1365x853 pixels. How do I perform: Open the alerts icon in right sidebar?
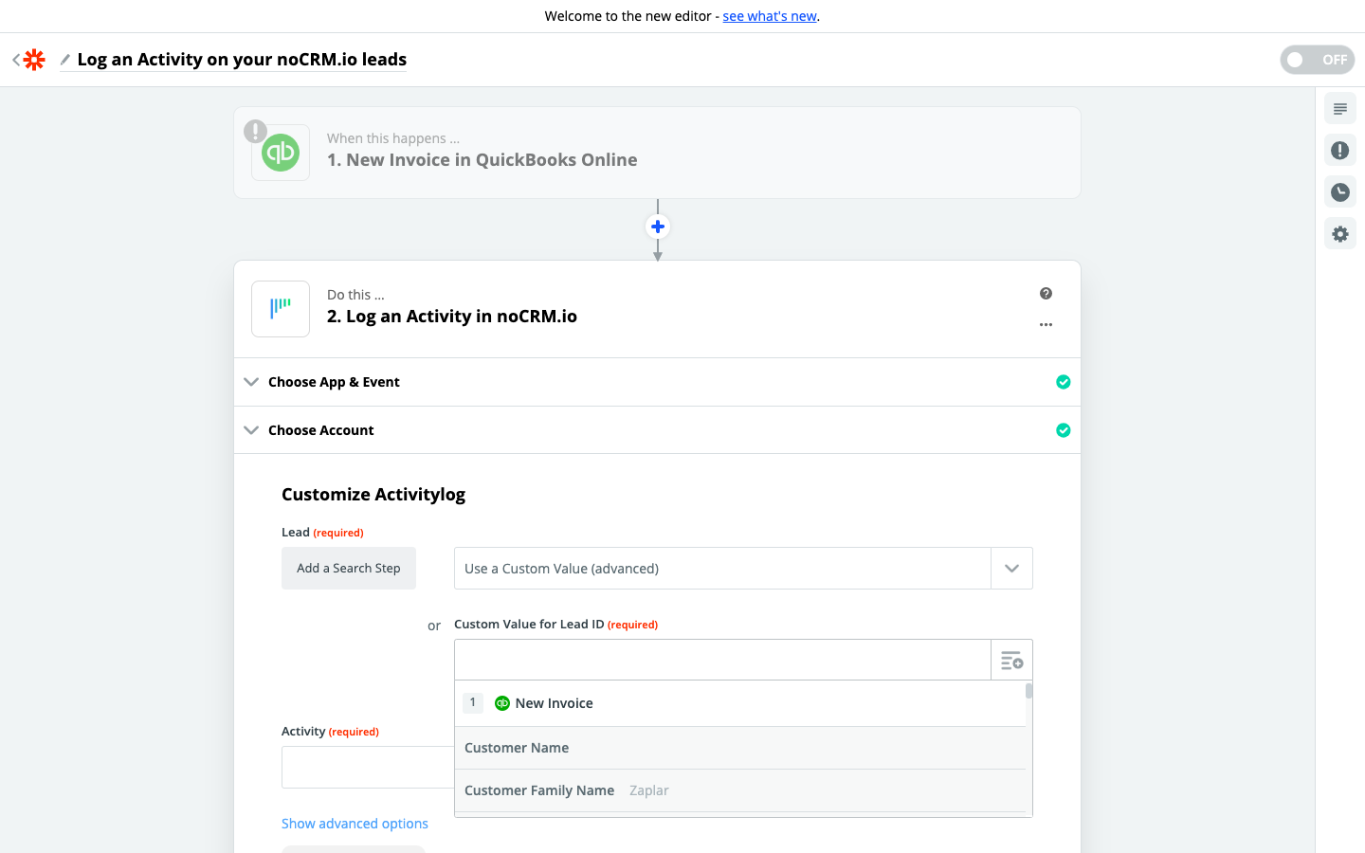tap(1339, 151)
